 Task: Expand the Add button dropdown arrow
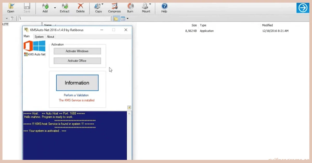tap(55, 8)
